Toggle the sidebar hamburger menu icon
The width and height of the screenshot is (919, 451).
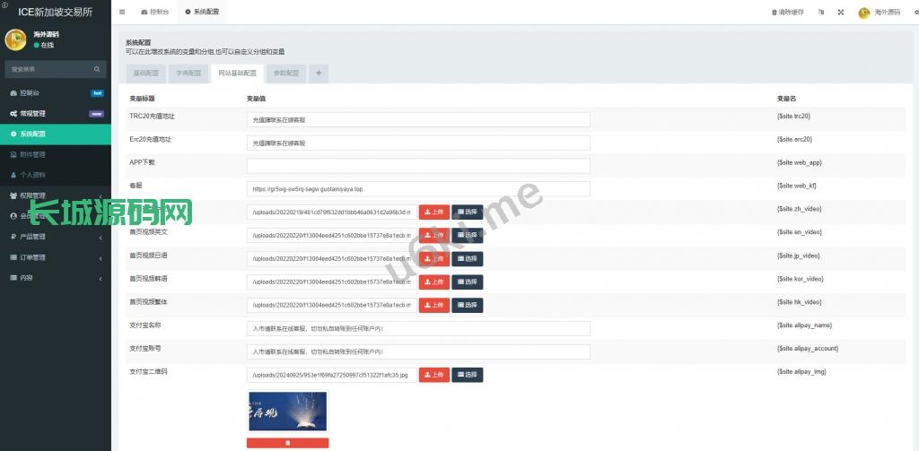coord(122,13)
